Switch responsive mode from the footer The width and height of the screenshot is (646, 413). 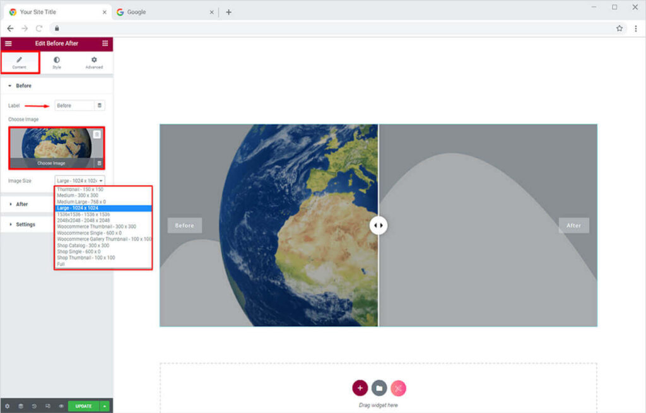(x=48, y=406)
